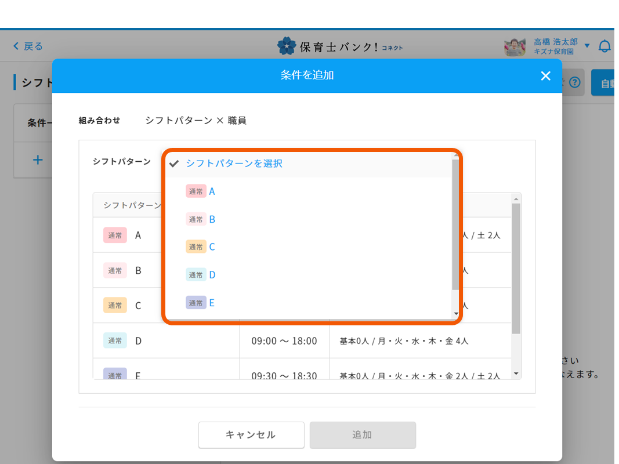Choose shift pattern B option
Screen dimensions: 619x464
pos(212,219)
